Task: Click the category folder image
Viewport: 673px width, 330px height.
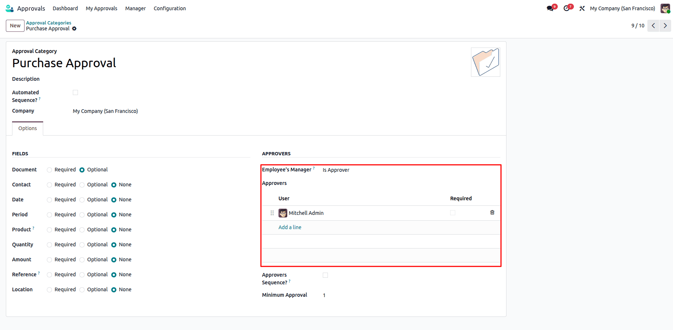Action: [486, 62]
